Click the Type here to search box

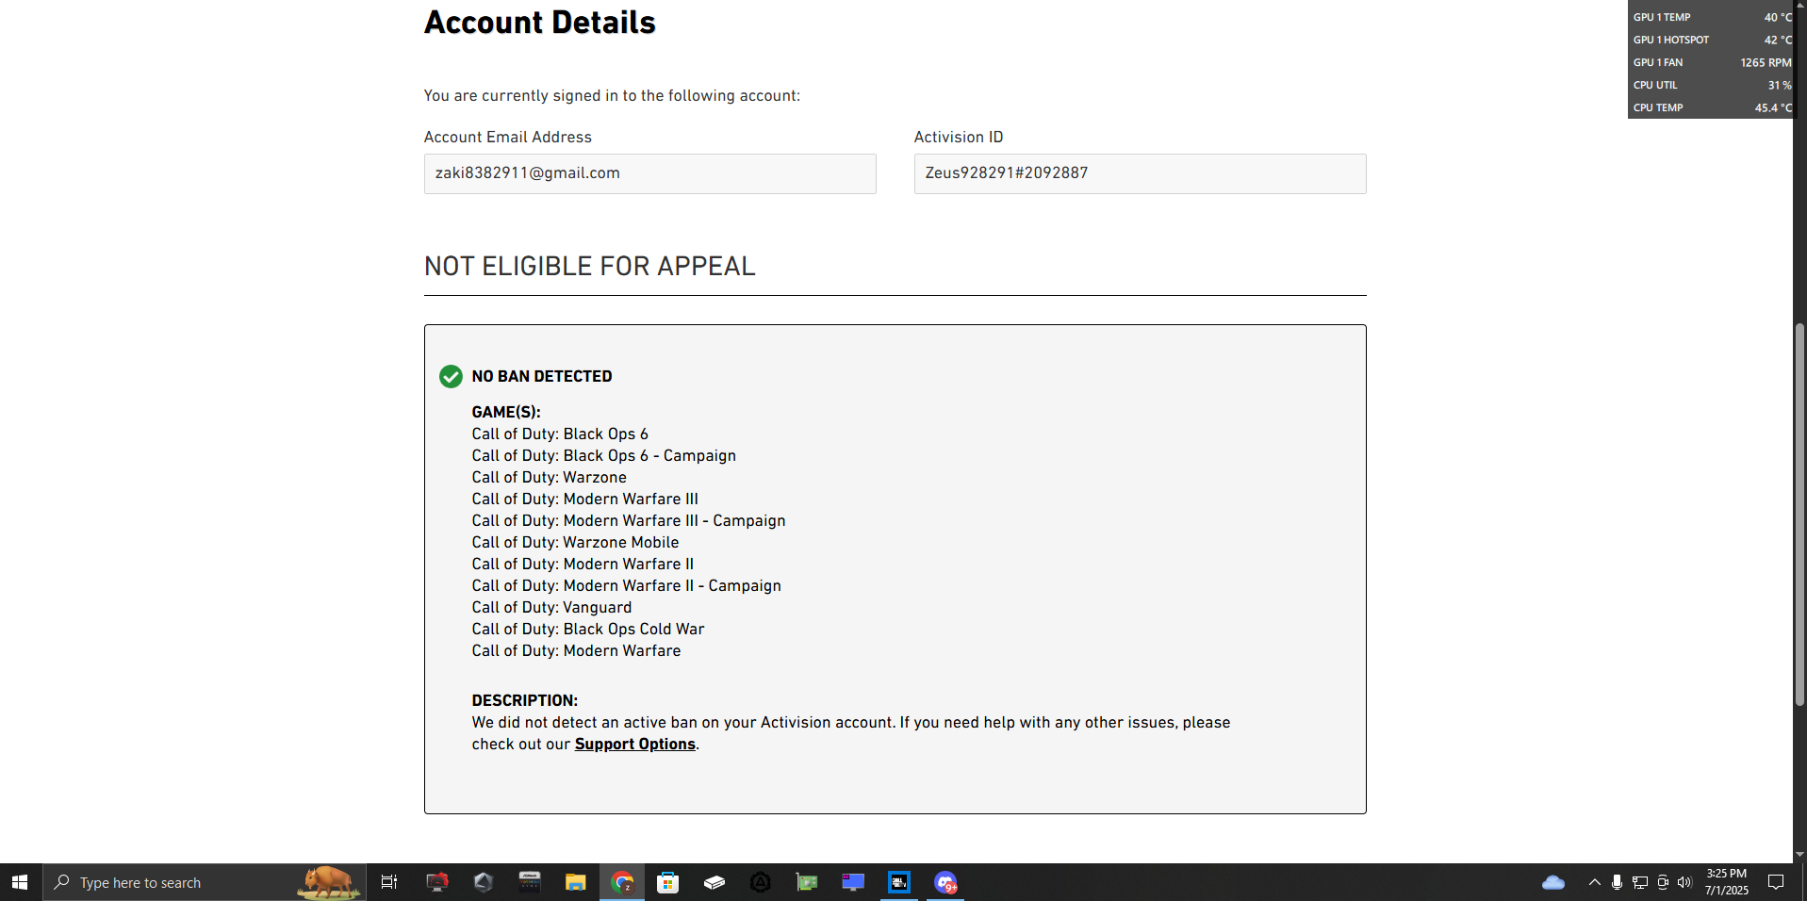pyautogui.click(x=205, y=882)
